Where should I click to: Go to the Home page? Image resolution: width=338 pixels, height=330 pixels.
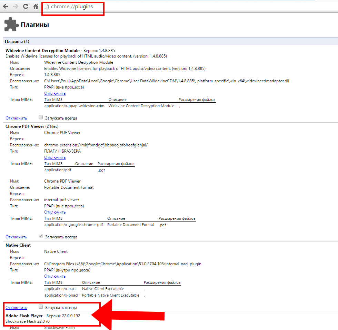pyautogui.click(x=36, y=7)
